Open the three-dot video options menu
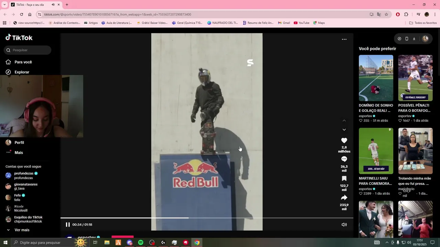440x247 pixels. coord(344,39)
